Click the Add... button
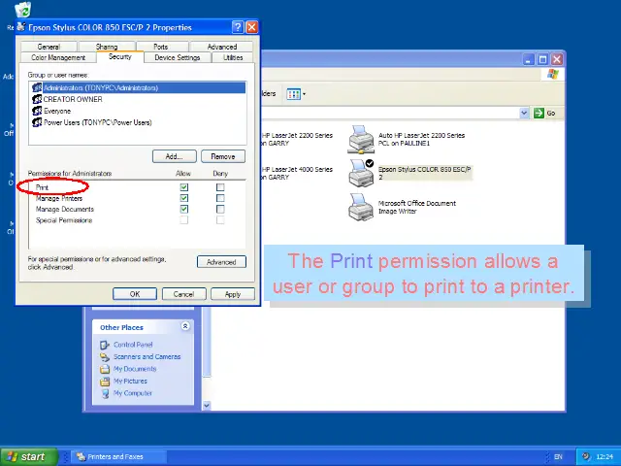The height and width of the screenshot is (466, 621). point(175,156)
